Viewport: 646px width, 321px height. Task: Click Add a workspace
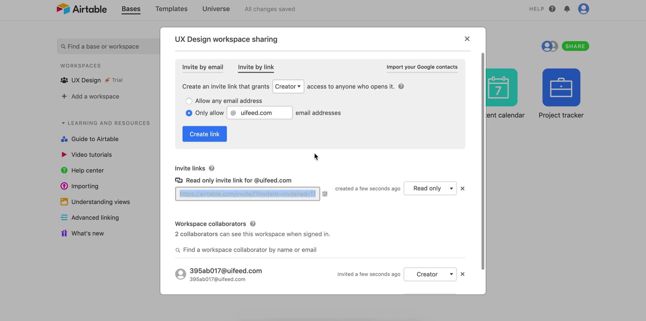[95, 97]
